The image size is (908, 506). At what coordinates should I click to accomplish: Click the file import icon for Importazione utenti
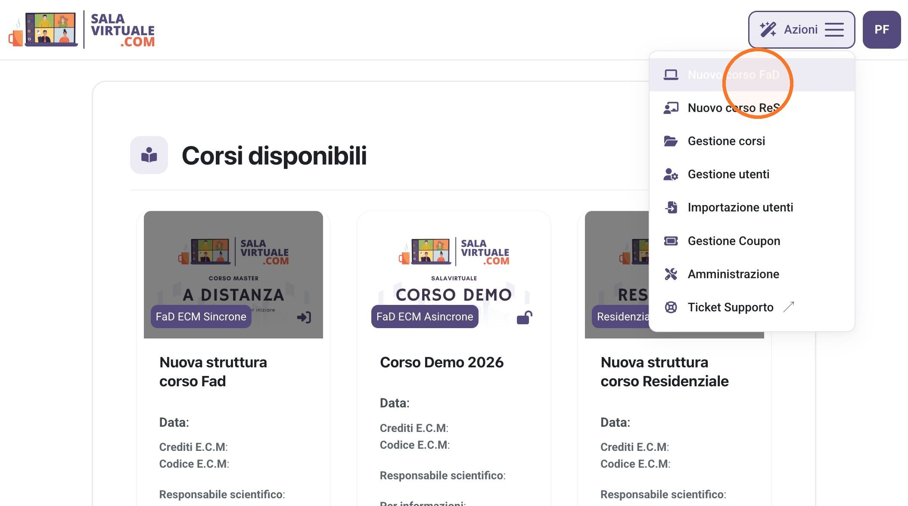671,207
